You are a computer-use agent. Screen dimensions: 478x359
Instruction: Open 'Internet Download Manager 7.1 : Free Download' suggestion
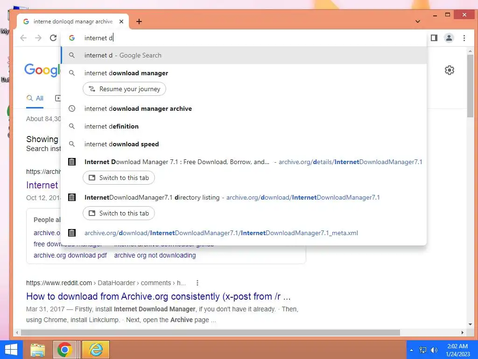(x=244, y=162)
